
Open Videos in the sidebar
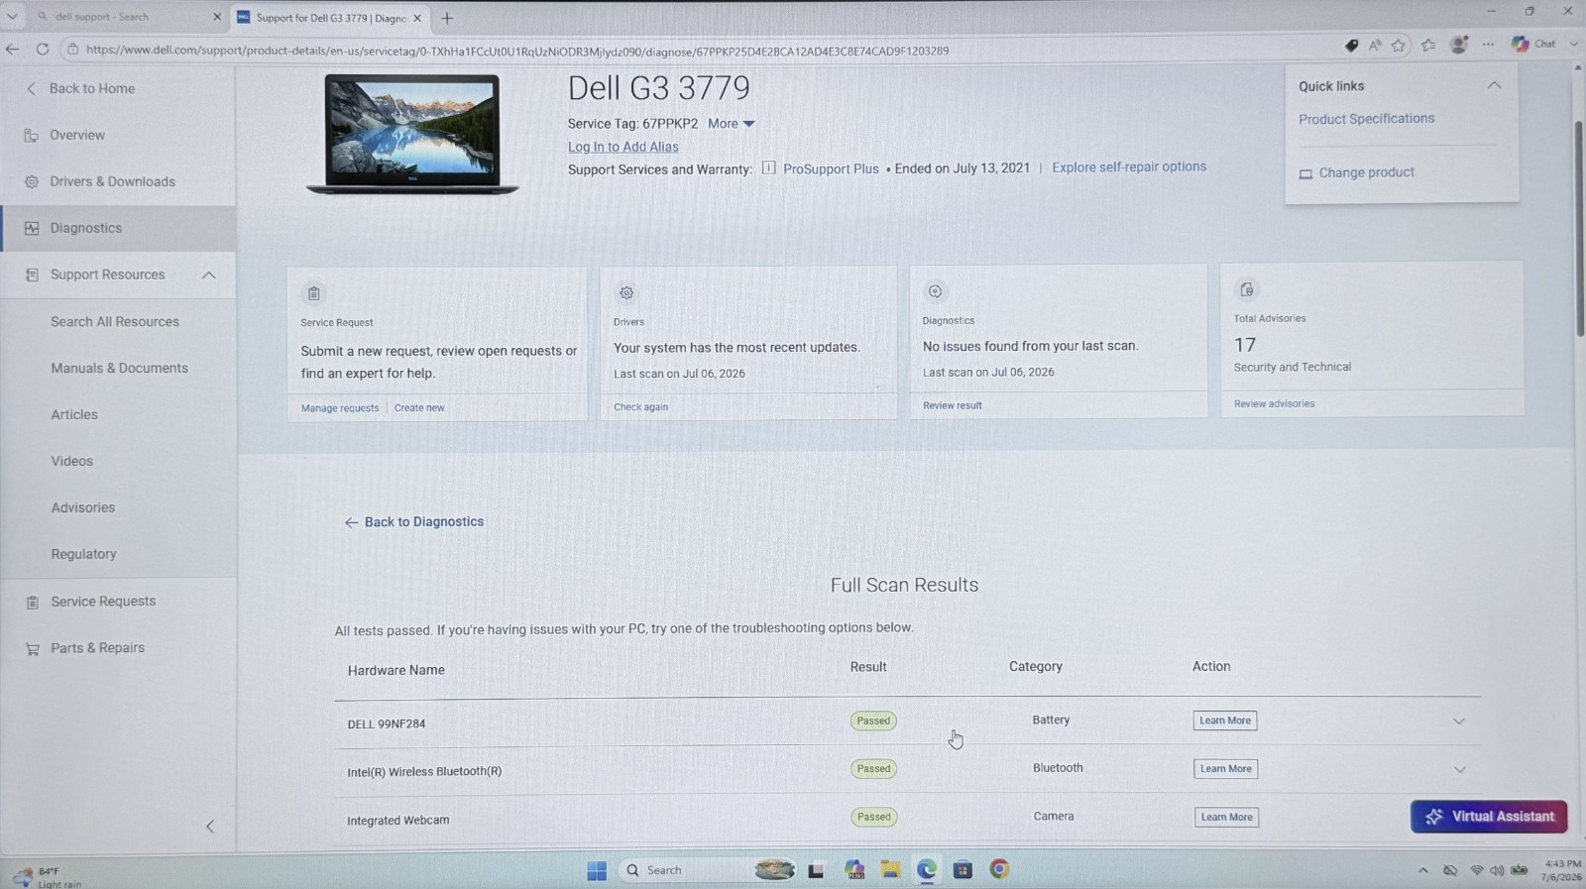[71, 461]
